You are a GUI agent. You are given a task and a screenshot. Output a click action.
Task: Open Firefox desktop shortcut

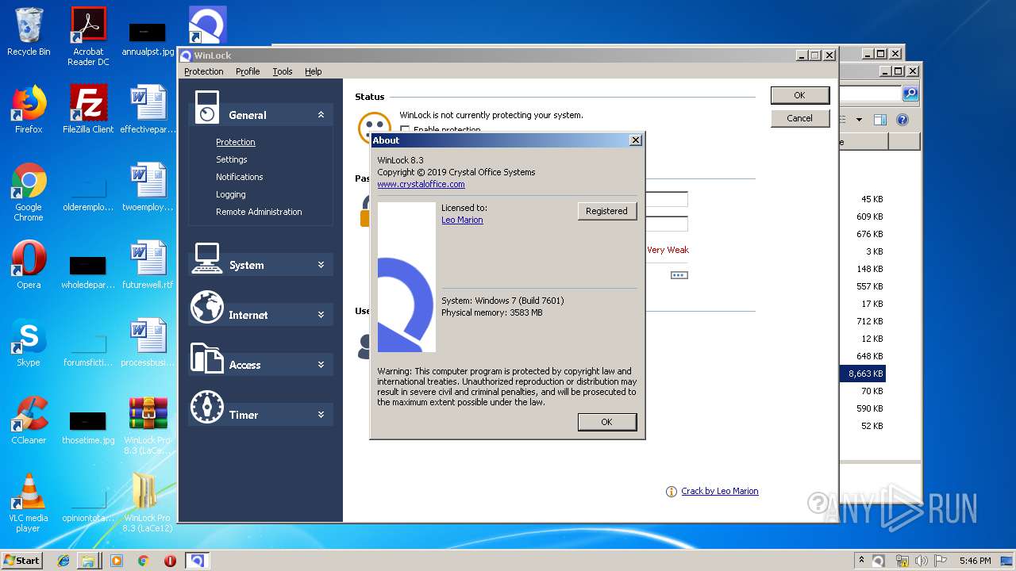click(29, 109)
